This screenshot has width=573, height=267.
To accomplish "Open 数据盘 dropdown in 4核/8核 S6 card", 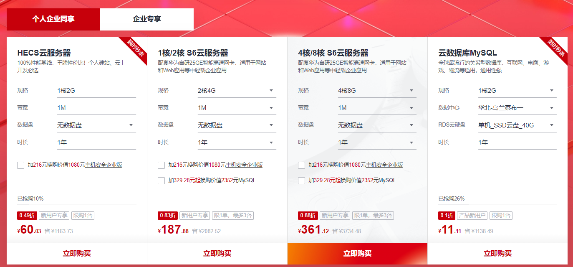I will [x=377, y=125].
